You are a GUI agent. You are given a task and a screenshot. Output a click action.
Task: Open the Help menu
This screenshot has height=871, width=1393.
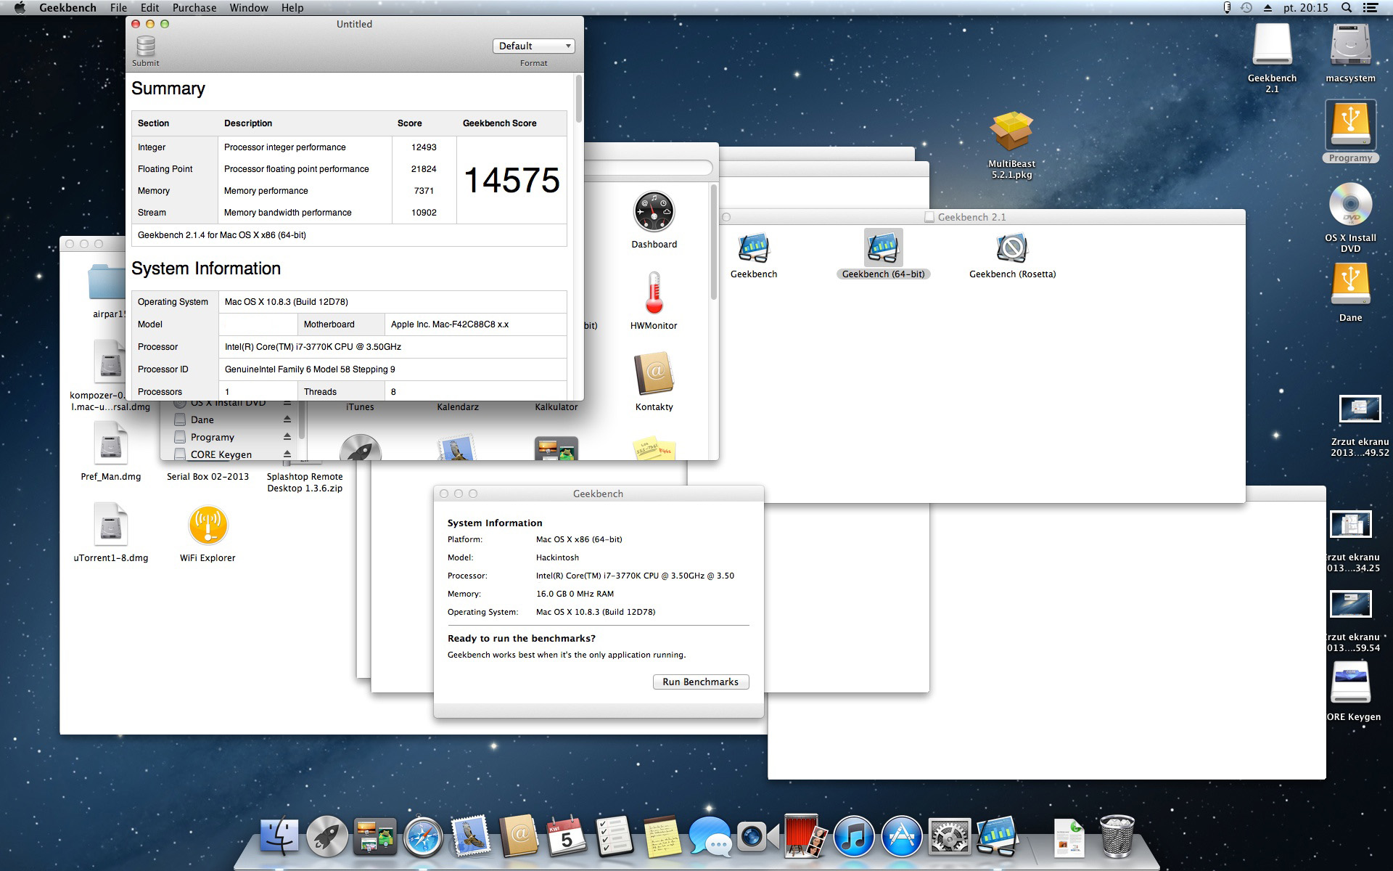(x=292, y=8)
